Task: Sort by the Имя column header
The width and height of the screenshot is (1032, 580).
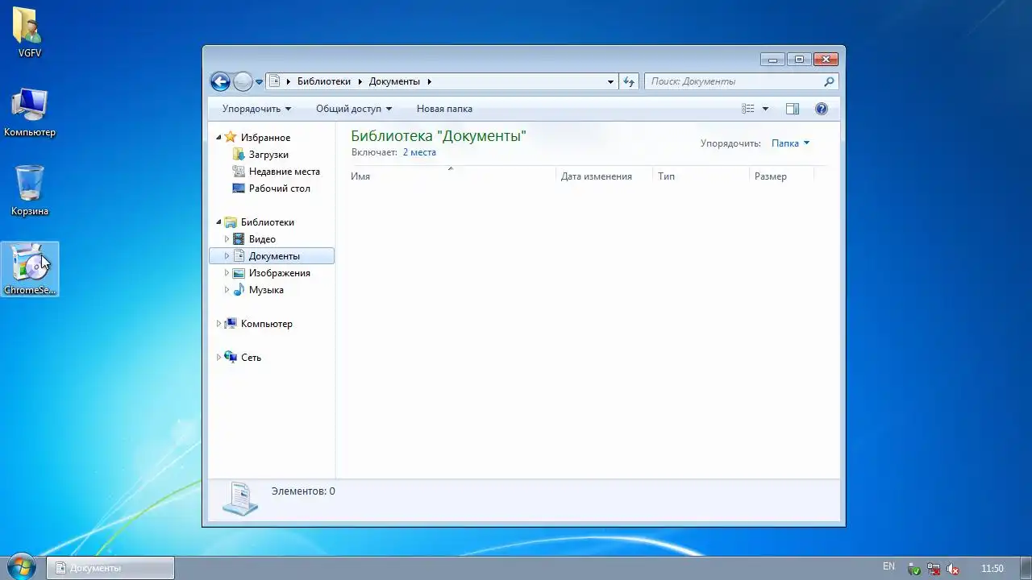Action: click(x=453, y=176)
